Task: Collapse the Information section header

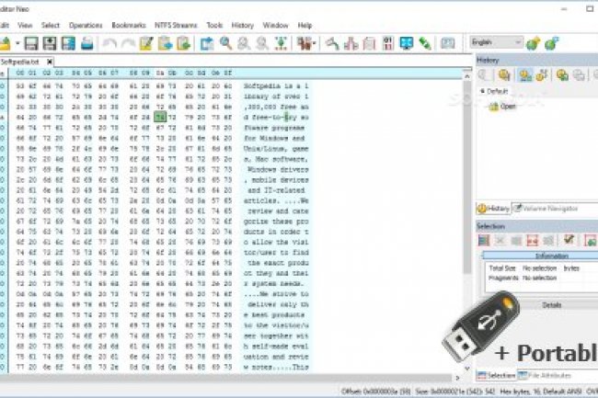Action: click(540, 256)
